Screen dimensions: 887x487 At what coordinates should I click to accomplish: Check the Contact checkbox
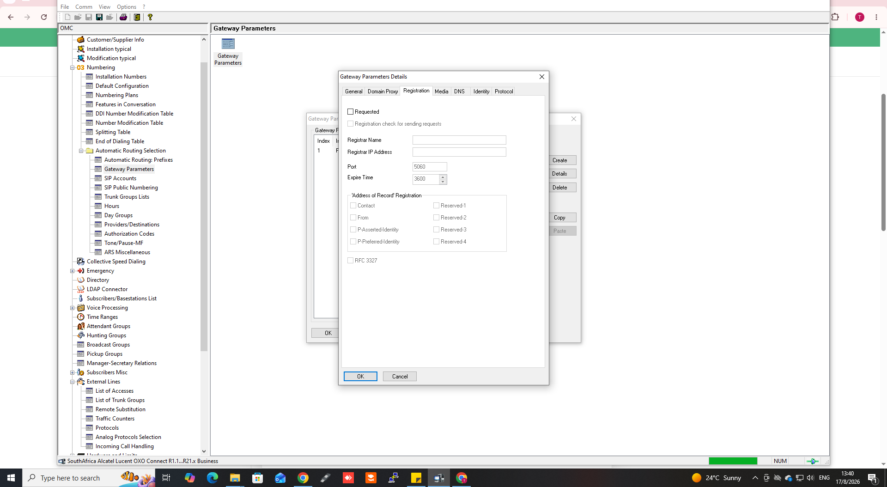click(x=353, y=206)
